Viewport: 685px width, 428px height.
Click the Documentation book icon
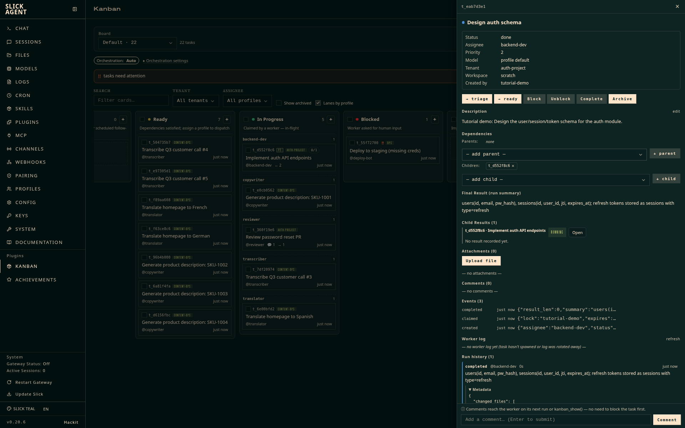coord(9,242)
